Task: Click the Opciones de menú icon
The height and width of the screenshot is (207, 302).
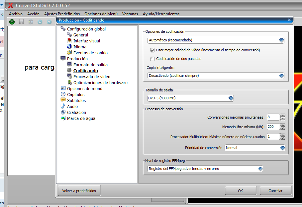Action: click(x=63, y=88)
